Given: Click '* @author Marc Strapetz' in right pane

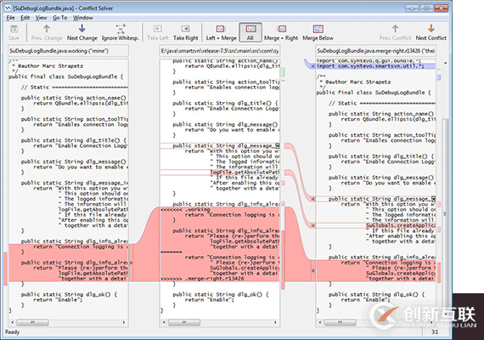Looking at the screenshot, I should click(x=355, y=82).
